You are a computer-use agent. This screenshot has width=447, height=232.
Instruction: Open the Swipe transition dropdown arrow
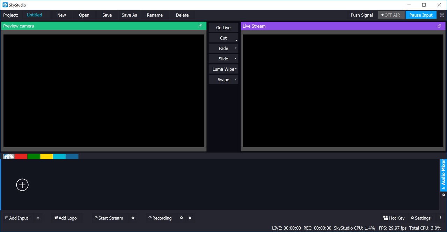[x=236, y=80]
